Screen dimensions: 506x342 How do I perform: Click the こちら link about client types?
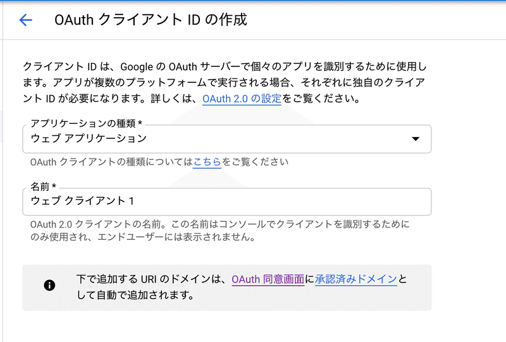tap(207, 162)
